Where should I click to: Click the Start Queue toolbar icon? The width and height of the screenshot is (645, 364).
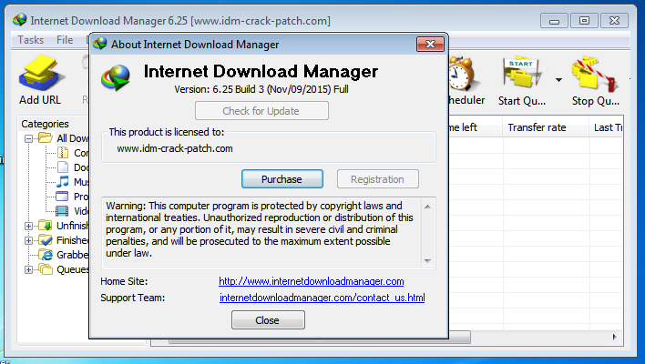[x=522, y=73]
